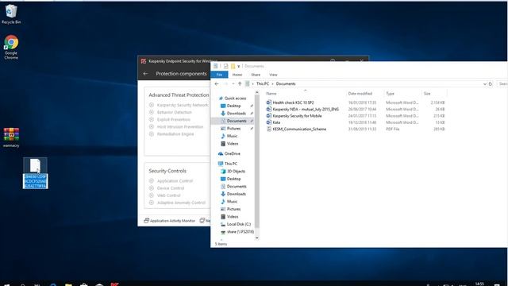Open the Home ribbon tab
The width and height of the screenshot is (508, 286).
point(237,75)
